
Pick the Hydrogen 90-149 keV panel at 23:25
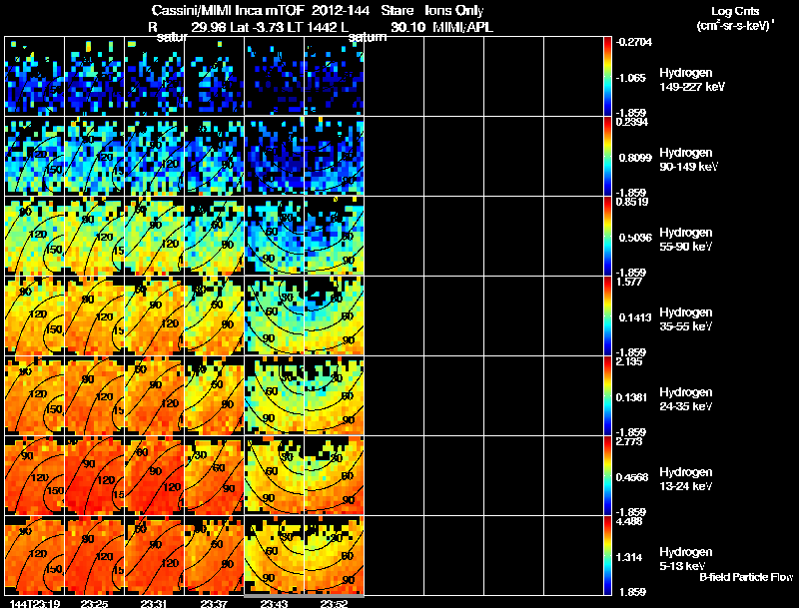95,156
